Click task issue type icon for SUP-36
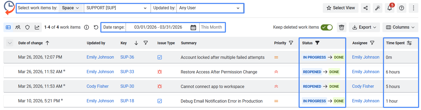The width and height of the screenshot is (421, 110). click(160, 57)
